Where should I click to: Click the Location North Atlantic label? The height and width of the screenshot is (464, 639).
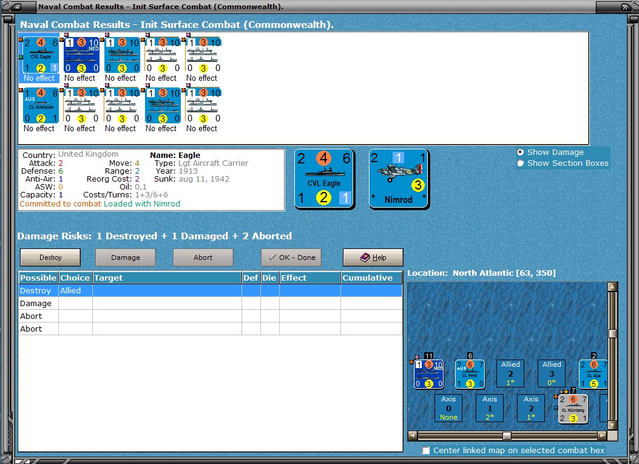click(x=481, y=273)
